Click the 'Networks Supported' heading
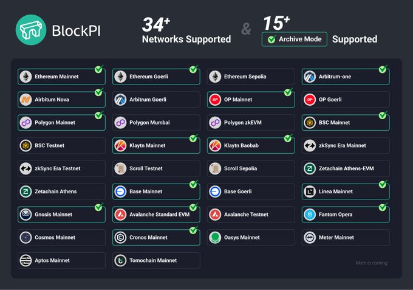The height and width of the screenshot is (290, 413). (x=186, y=40)
